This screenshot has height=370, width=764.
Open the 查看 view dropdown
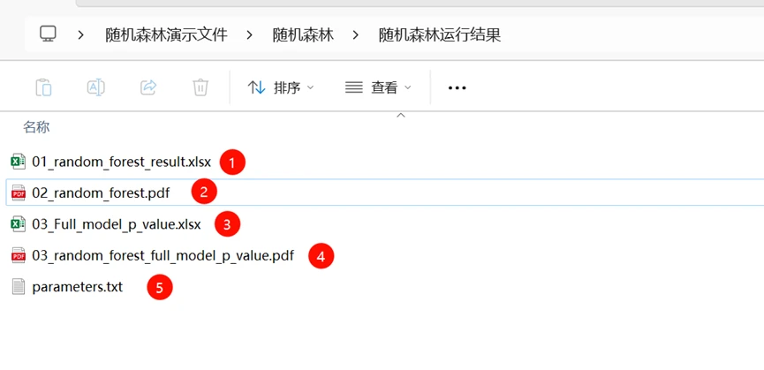pos(378,87)
